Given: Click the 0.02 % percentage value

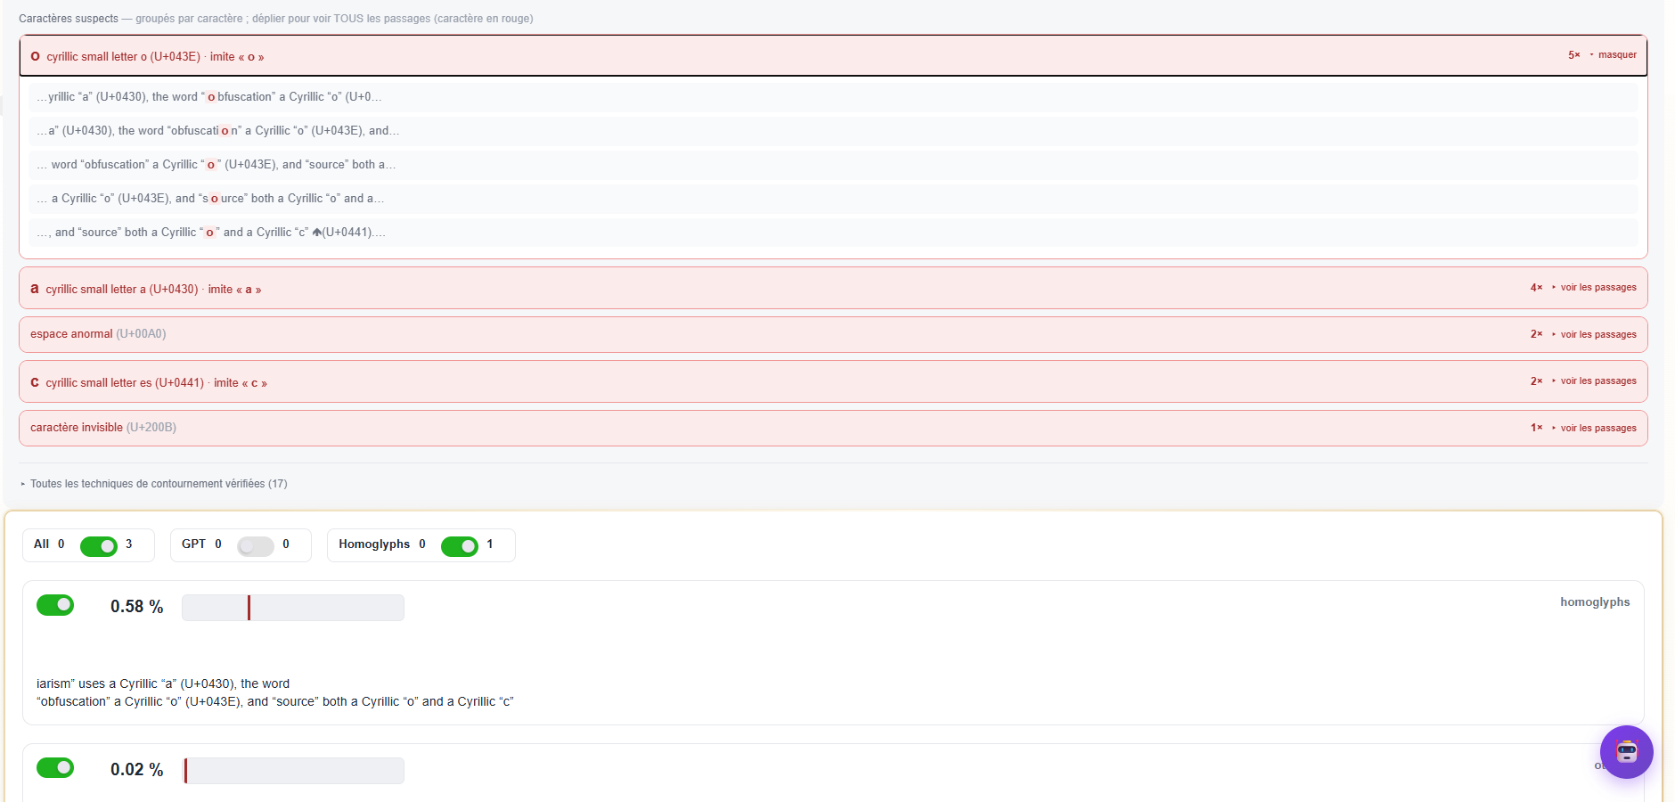Looking at the screenshot, I should (x=137, y=770).
